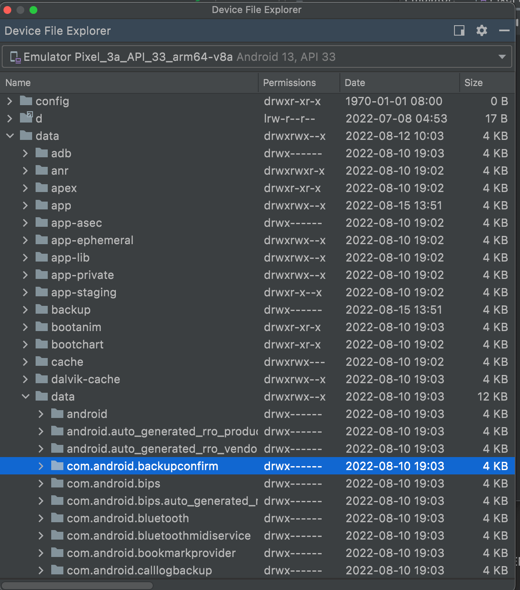
Task: Select the com.android.bookmarkprovider row
Action: pos(151,553)
